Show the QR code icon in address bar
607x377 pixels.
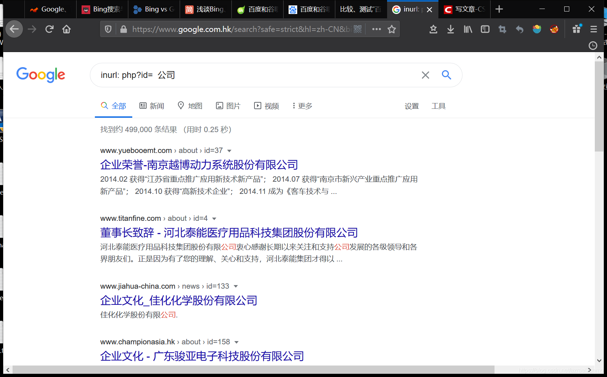[x=358, y=29]
